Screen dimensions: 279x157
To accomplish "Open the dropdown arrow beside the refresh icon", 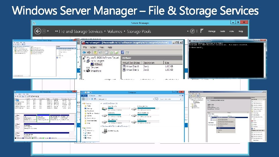I will pyautogui.click(x=188, y=31).
